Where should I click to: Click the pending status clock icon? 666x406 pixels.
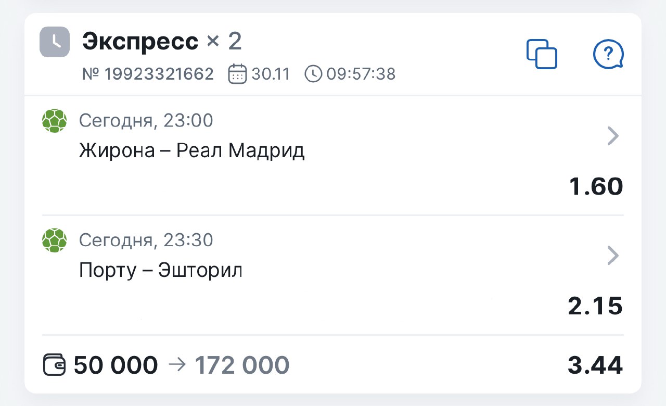pyautogui.click(x=54, y=42)
